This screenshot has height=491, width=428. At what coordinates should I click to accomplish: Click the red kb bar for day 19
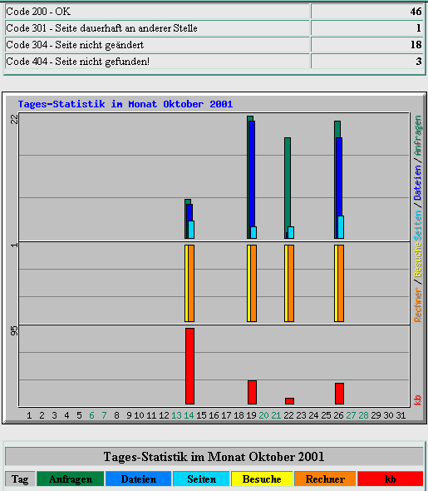[x=253, y=392]
